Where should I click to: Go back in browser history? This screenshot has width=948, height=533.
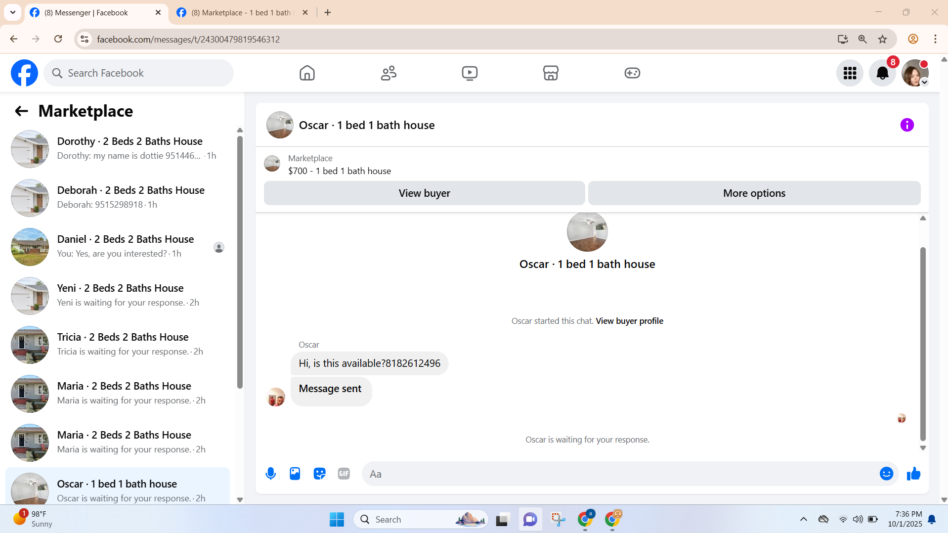[14, 39]
